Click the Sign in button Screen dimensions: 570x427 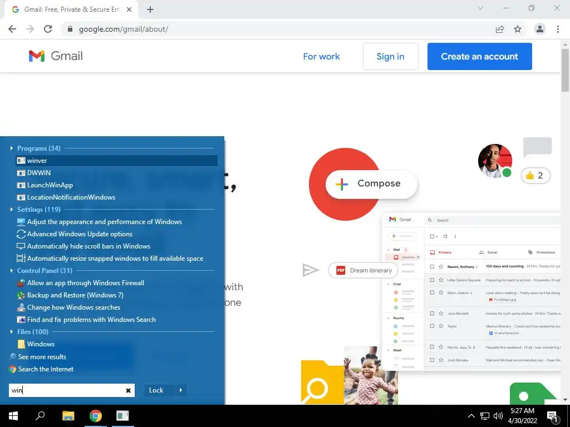(390, 56)
